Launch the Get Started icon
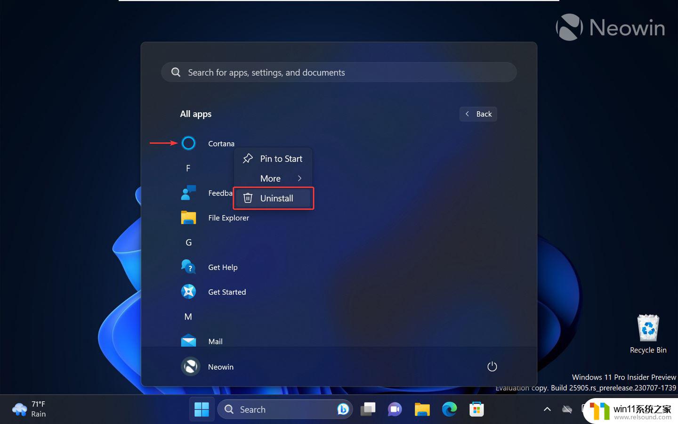The height and width of the screenshot is (424, 678). click(188, 292)
